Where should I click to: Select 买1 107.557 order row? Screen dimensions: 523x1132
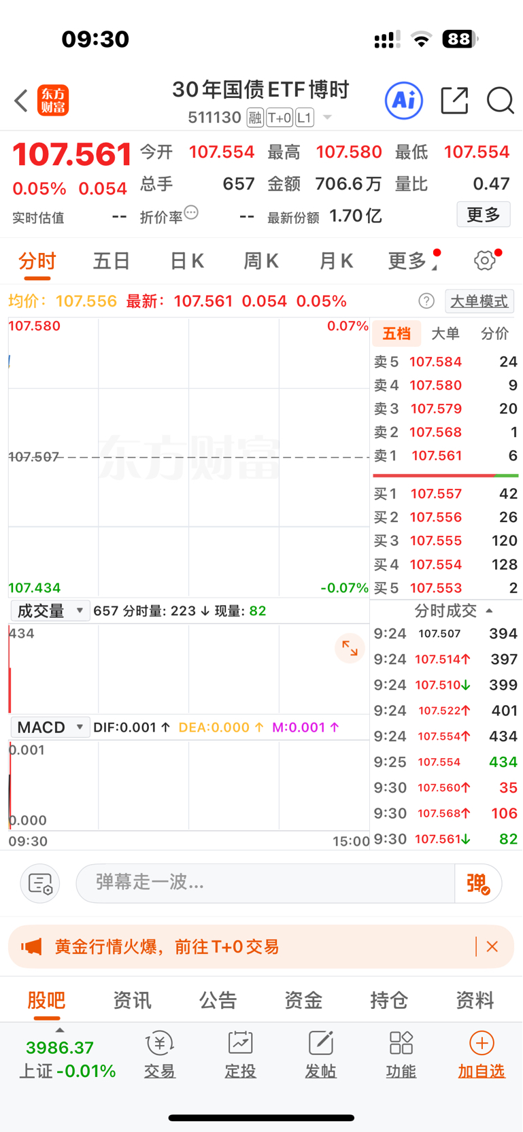(x=445, y=494)
